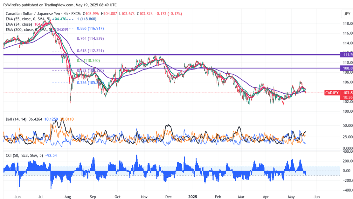Click the EMA (34, close) indicator legend
This screenshot has height=199, width=353.
(x=19, y=24)
